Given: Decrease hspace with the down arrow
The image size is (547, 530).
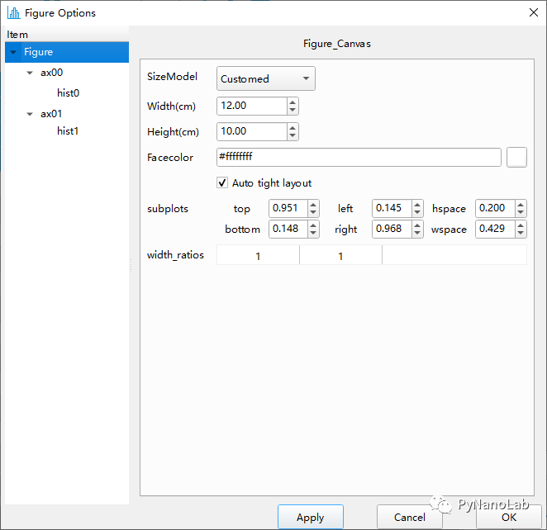Looking at the screenshot, I should pos(521,212).
